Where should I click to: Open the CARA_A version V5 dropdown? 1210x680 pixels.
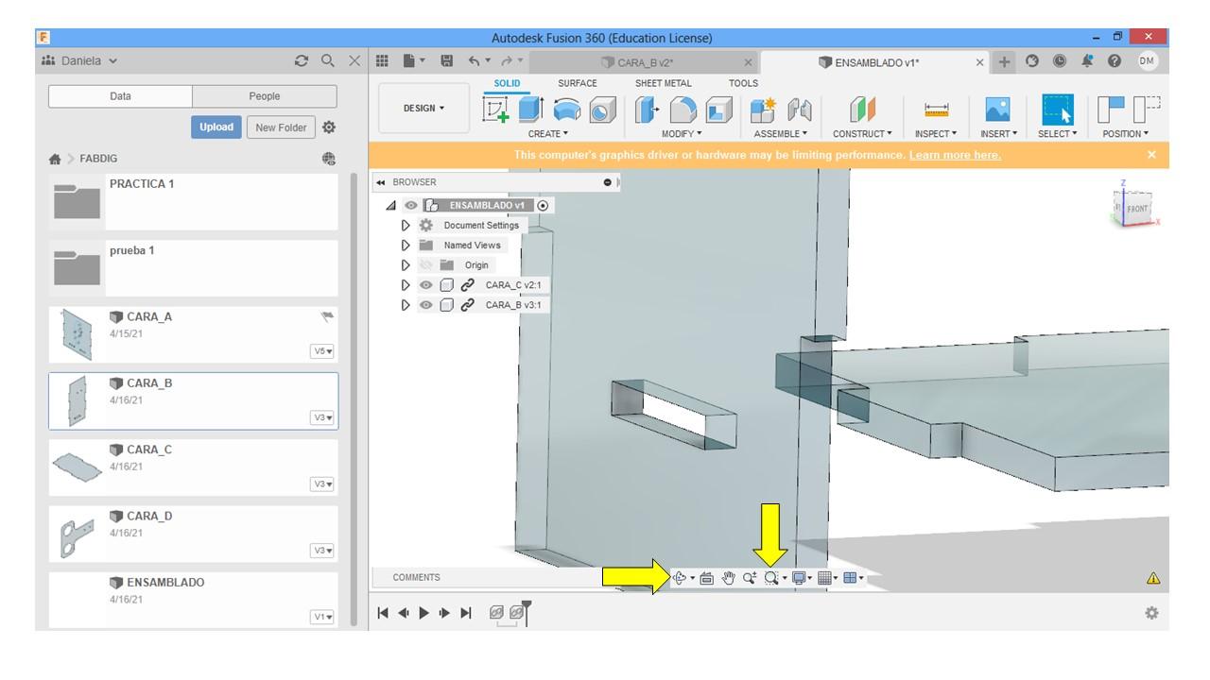tap(322, 351)
